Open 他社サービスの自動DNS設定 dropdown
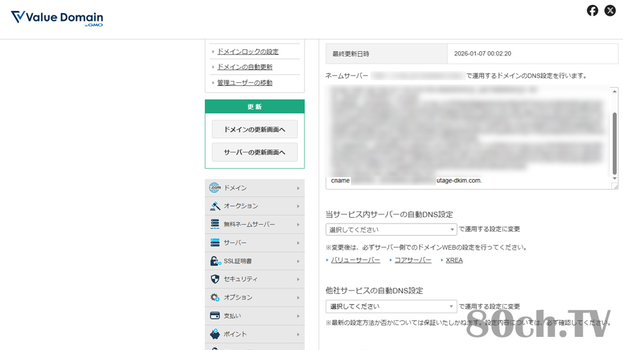The image size is (623, 350). (x=391, y=306)
